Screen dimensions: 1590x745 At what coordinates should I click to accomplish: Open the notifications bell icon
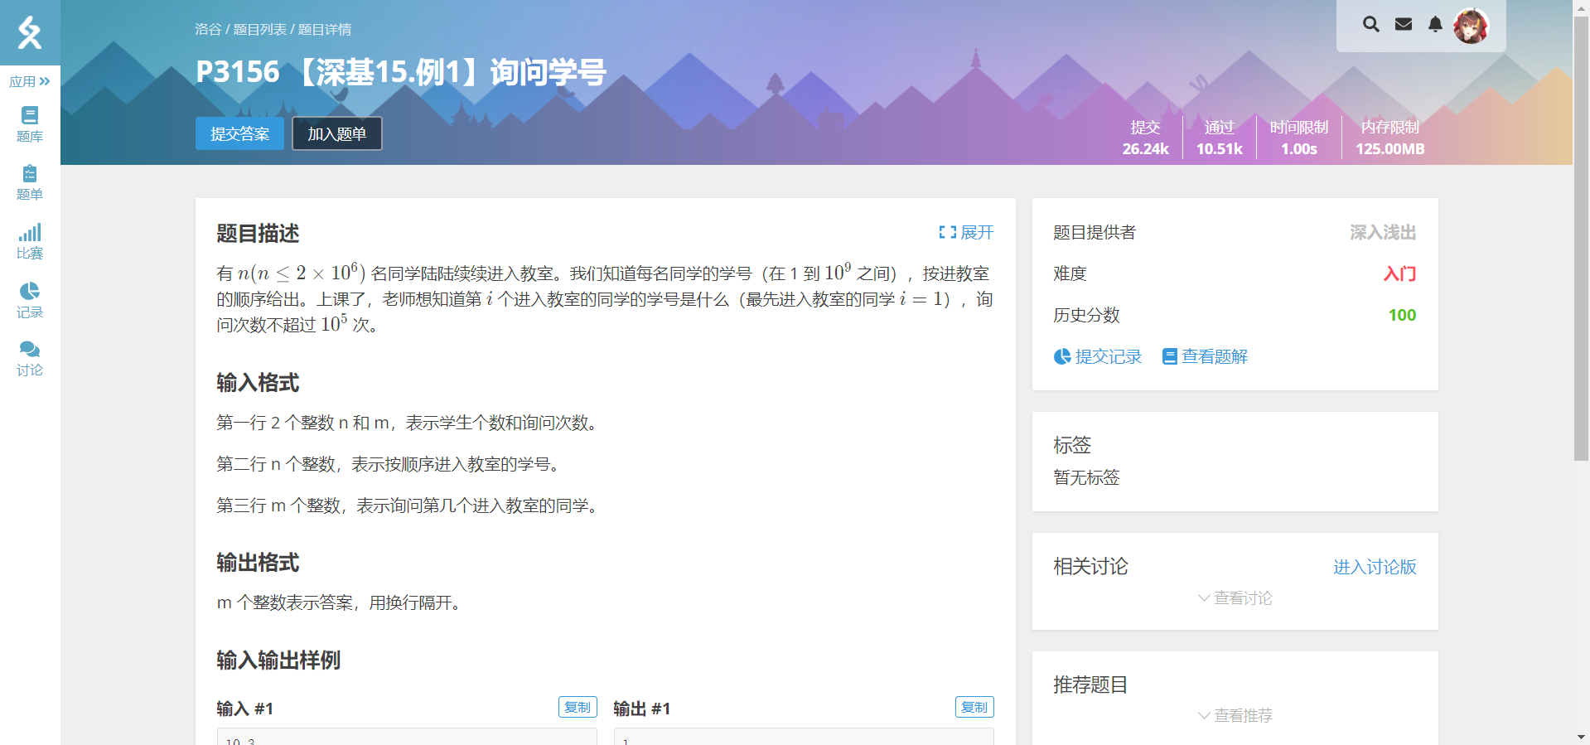tap(1435, 25)
